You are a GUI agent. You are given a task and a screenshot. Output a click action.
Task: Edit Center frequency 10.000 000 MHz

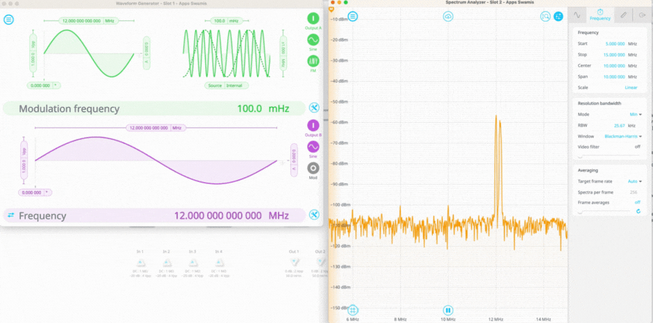point(614,66)
